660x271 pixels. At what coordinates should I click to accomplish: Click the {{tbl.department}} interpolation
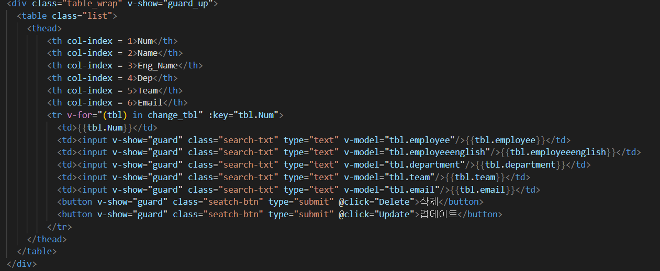coord(520,165)
